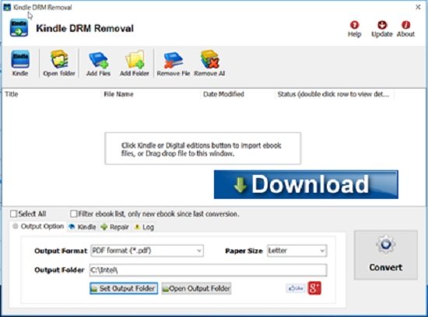428x317 pixels.
Task: Click Set Output Folder button
Action: tap(124, 288)
